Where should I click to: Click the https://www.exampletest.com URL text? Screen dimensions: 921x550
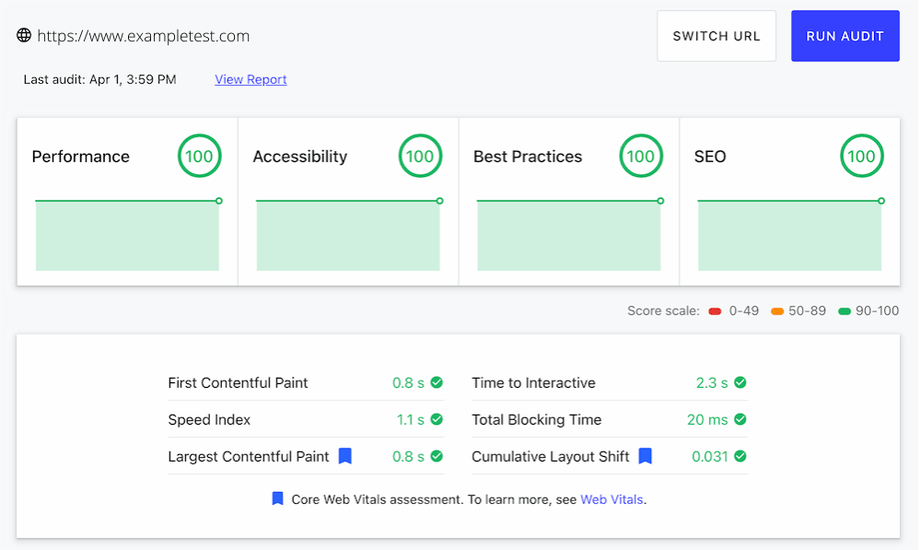point(144,36)
